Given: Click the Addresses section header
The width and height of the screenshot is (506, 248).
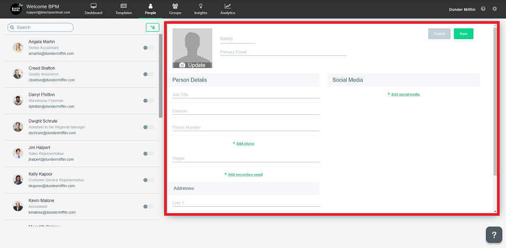Looking at the screenshot, I should [x=243, y=188].
